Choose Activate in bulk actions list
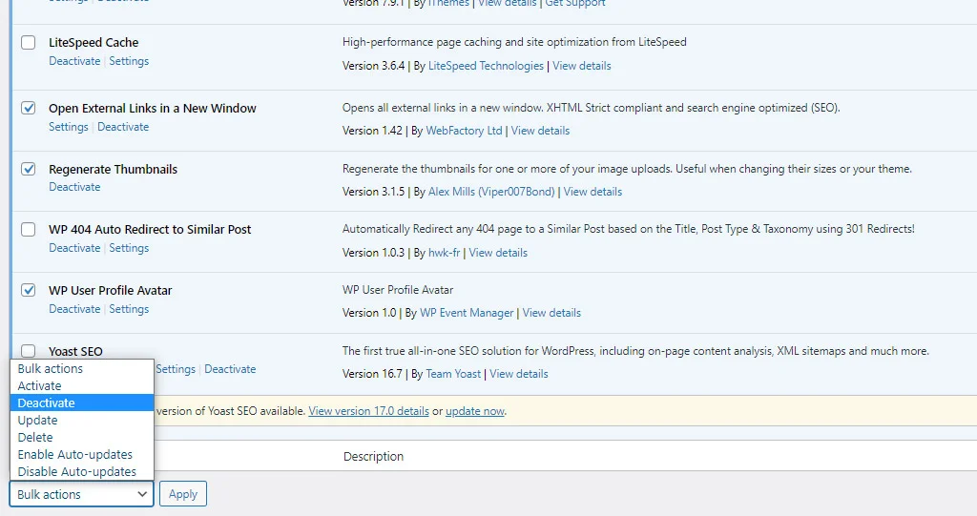Image resolution: width=977 pixels, height=516 pixels. click(x=39, y=385)
